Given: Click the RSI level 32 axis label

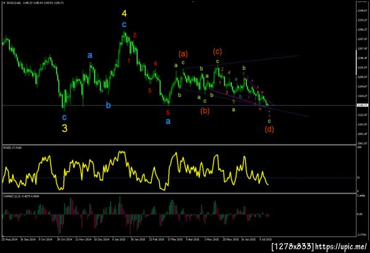Looking at the screenshot, I should [x=358, y=178].
